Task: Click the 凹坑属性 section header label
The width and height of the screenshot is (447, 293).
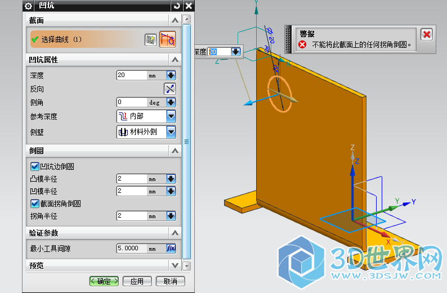Action: tap(43, 60)
